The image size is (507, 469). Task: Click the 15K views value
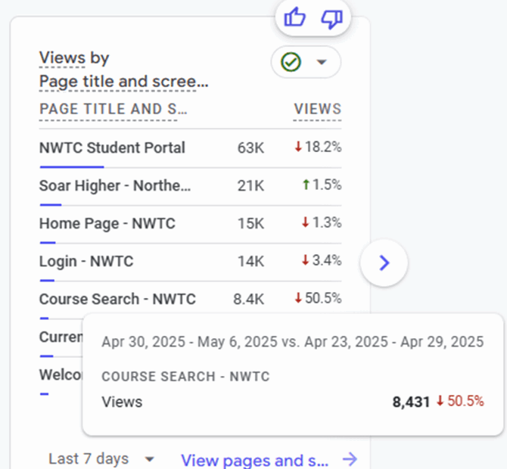tap(250, 224)
